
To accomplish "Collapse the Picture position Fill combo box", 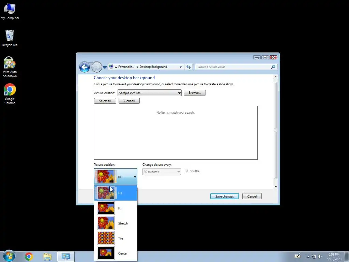I will [116, 177].
